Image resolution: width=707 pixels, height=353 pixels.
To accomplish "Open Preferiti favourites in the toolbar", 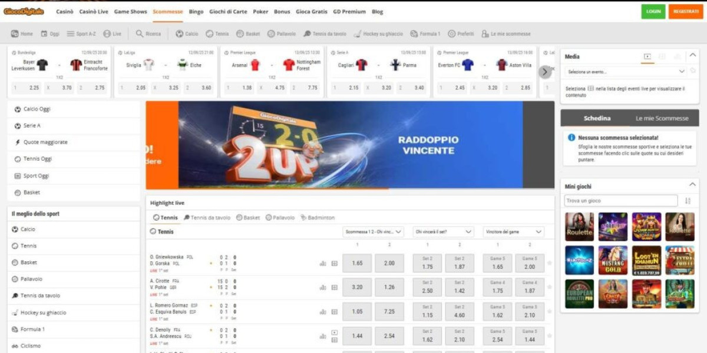I will (461, 34).
